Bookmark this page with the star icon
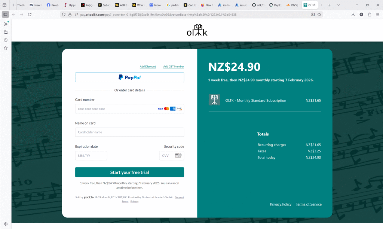383x229 pixels. (x=319, y=15)
